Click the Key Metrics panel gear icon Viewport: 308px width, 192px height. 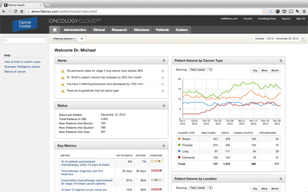pos(164,146)
